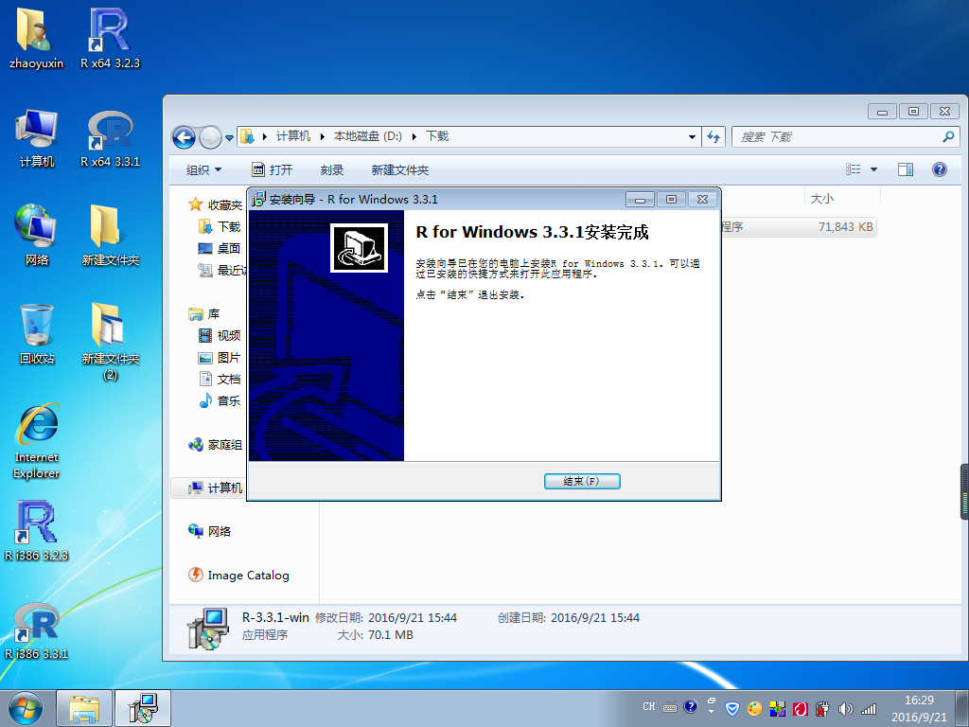The width and height of the screenshot is (969, 727).
Task: Refresh the Explorer folder view
Action: [714, 136]
